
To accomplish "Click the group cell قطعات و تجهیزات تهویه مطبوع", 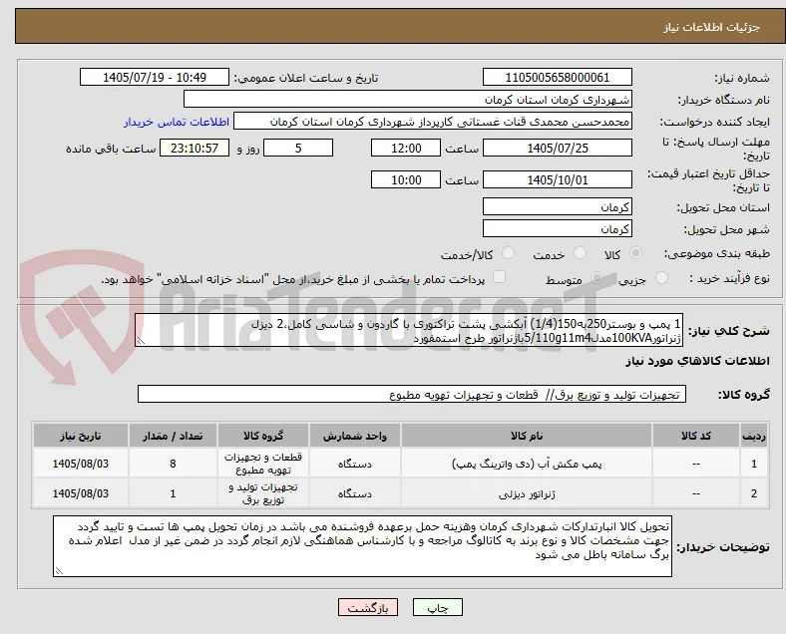I will tap(263, 464).
